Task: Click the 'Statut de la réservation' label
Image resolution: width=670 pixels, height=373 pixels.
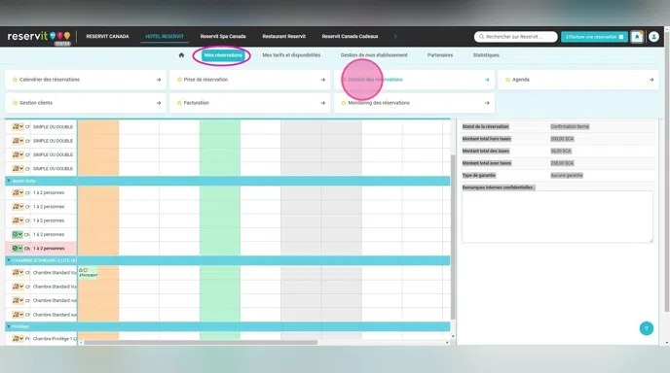Action: [485, 126]
